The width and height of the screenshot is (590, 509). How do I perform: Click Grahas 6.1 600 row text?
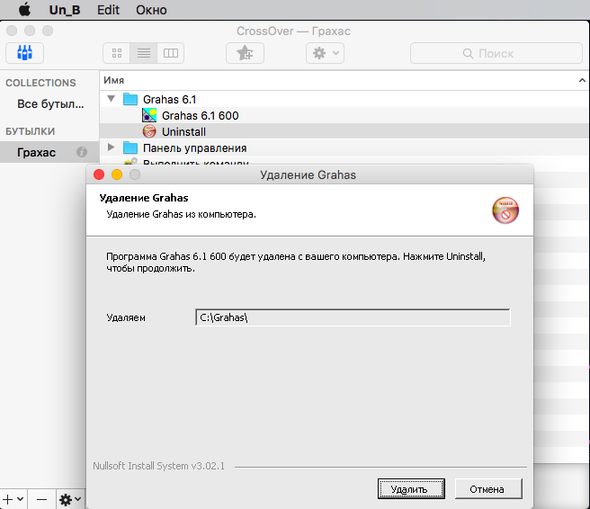pyautogui.click(x=201, y=115)
